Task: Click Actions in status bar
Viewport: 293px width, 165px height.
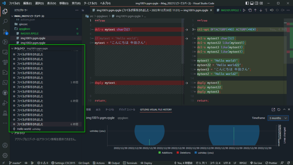Action: coord(99,163)
